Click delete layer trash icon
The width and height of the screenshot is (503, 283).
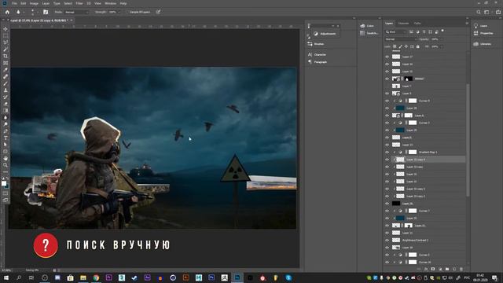(x=461, y=269)
